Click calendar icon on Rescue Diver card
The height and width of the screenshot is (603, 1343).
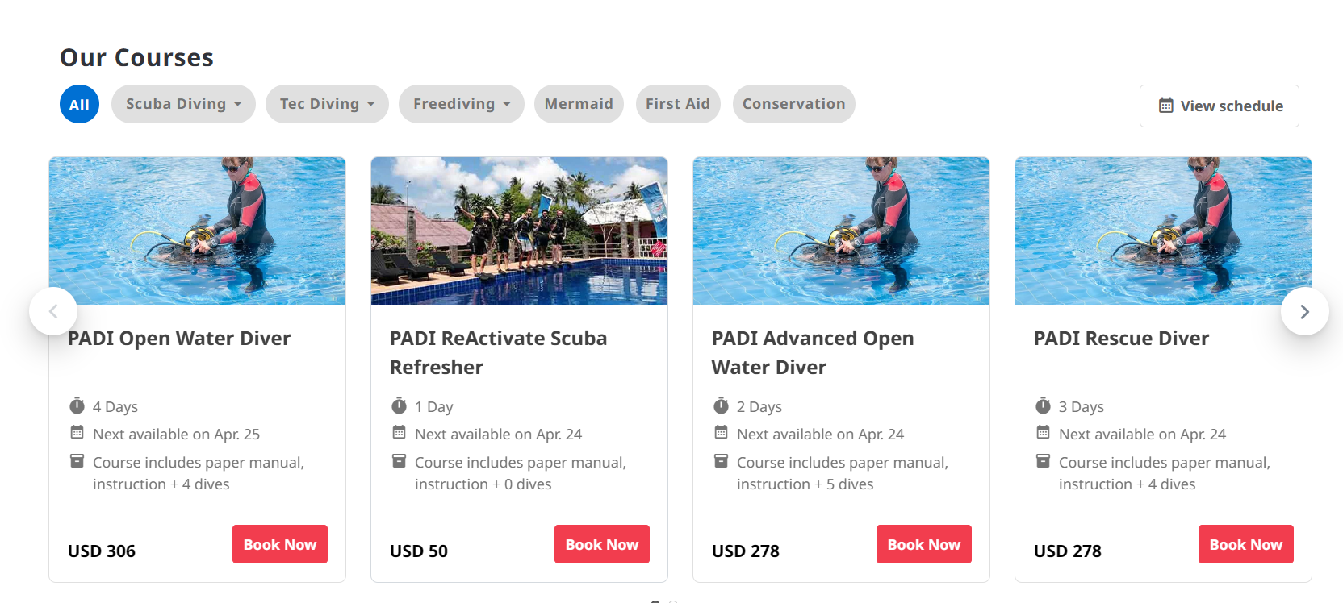[x=1043, y=433]
